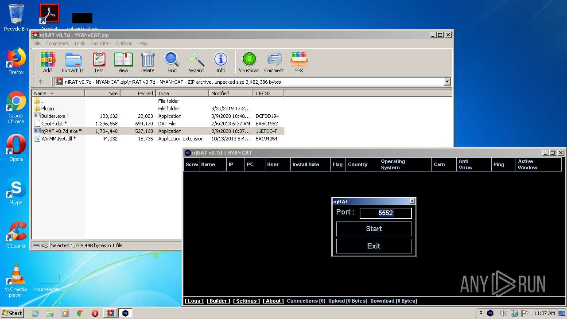Click the SFX toolbar icon
Screen dimensions: 567x319
[x=299, y=62]
